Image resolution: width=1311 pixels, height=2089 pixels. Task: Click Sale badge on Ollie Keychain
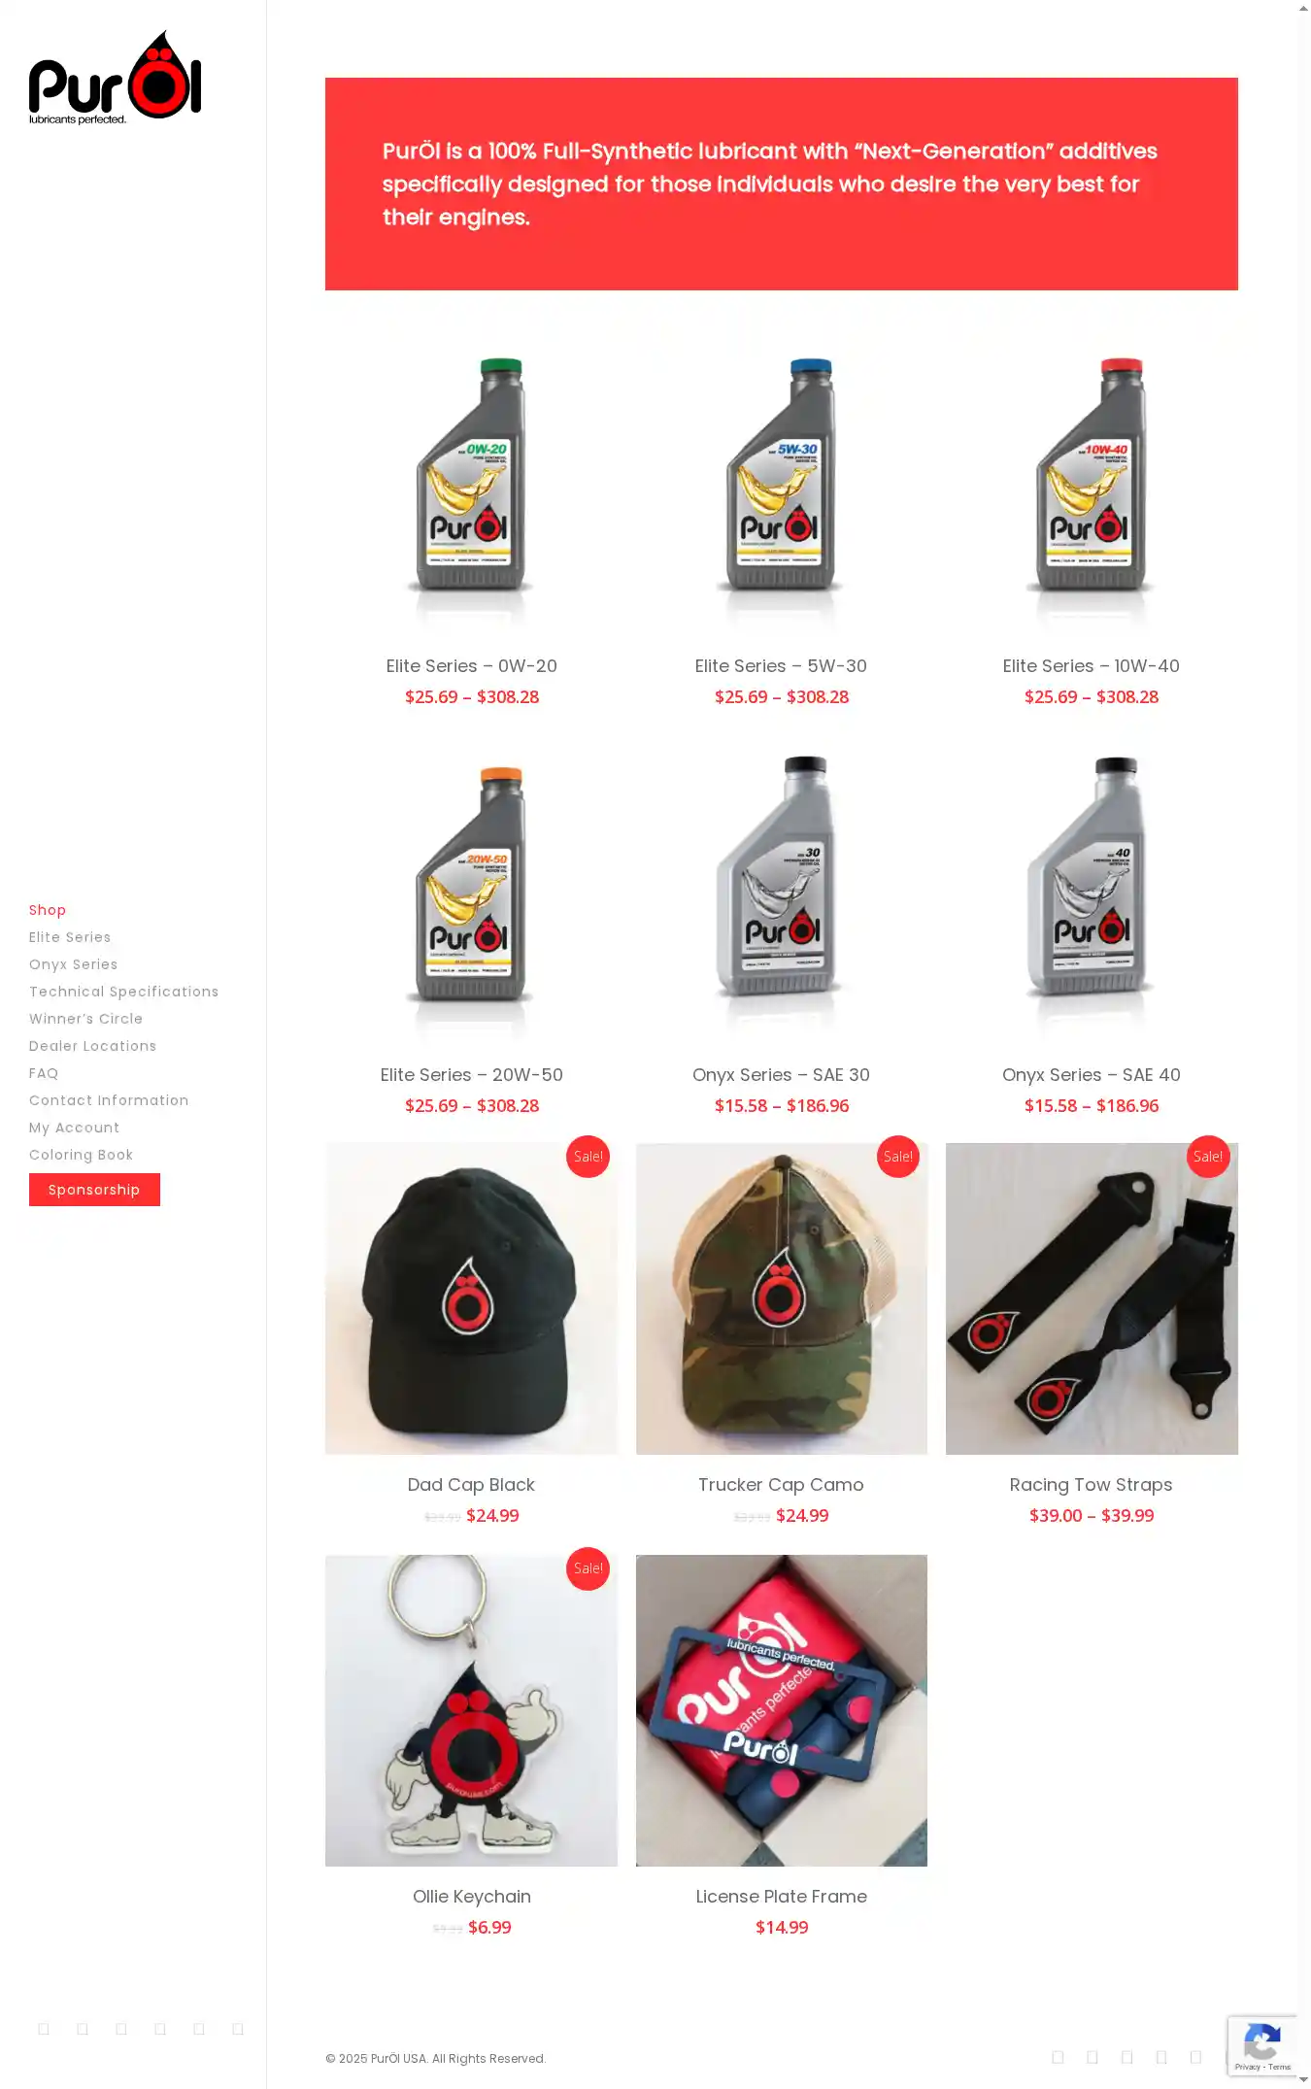(588, 1567)
